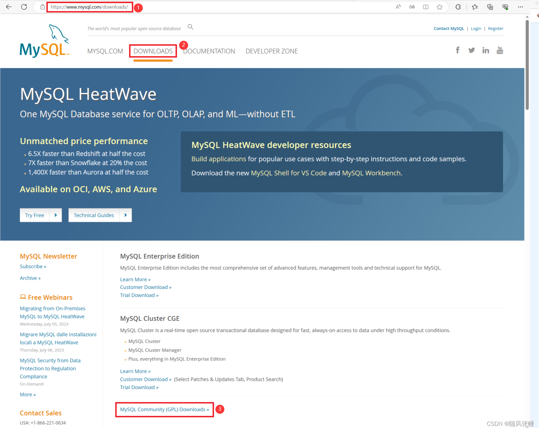Click MySQL HeatWave banner title
The image size is (539, 430).
88,94
